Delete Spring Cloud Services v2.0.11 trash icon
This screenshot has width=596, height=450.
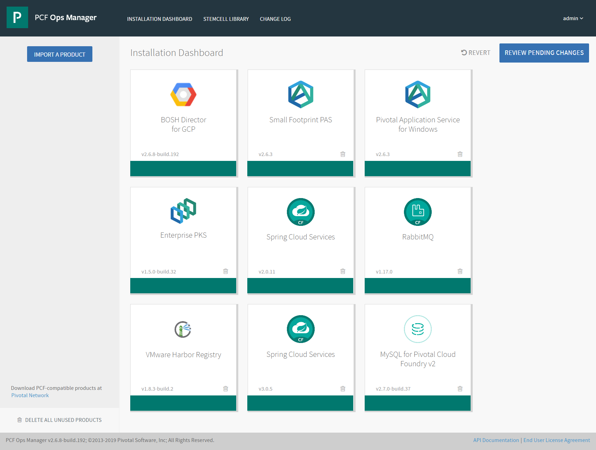(343, 271)
